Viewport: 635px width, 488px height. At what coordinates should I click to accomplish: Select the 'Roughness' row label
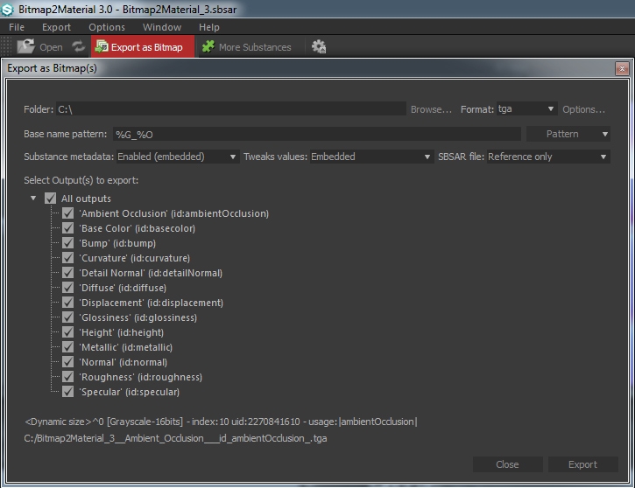point(140,377)
